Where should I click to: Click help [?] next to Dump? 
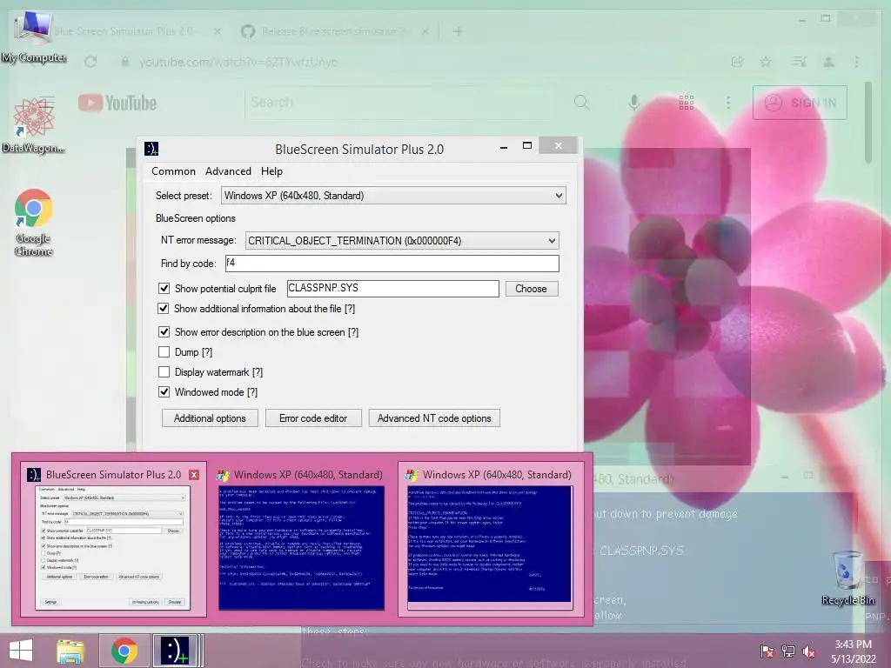tap(207, 352)
